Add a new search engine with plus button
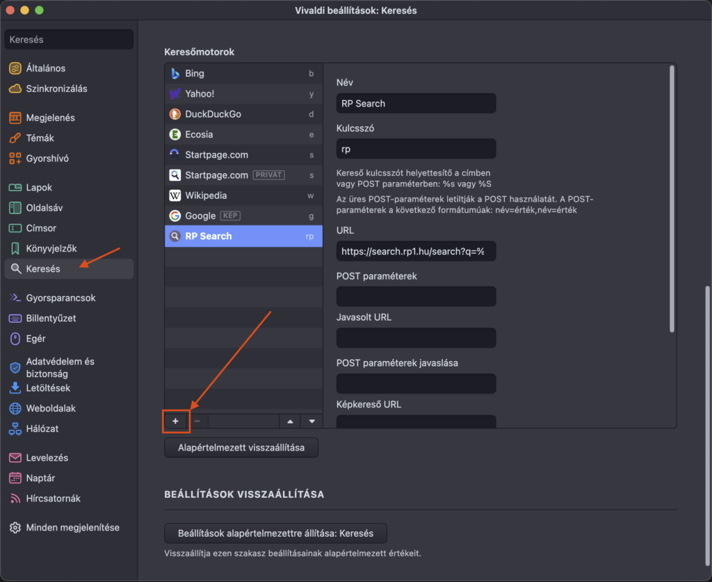Screen dimensions: 712x582 pos(176,421)
